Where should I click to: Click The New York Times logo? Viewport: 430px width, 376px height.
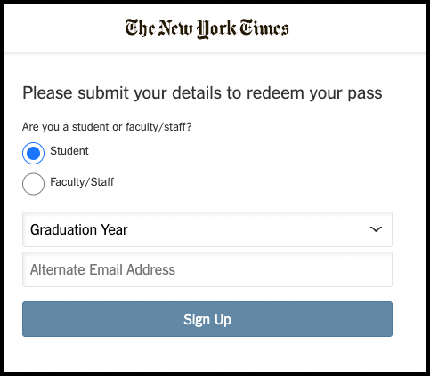pos(207,28)
